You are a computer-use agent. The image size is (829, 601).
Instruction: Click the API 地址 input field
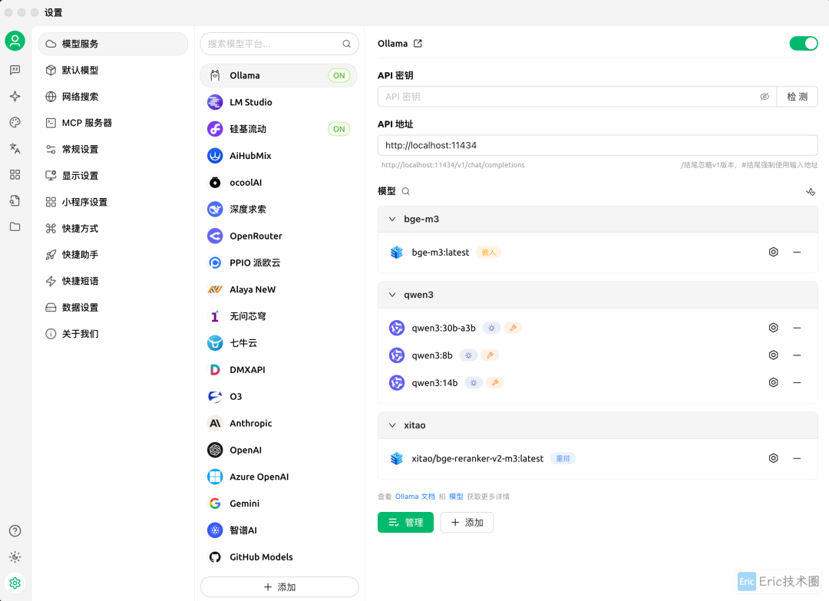click(x=597, y=145)
